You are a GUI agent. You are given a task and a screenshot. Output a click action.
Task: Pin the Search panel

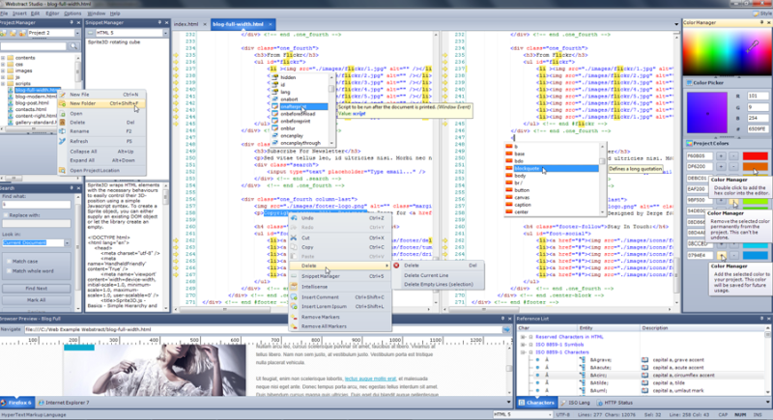pos(72,188)
